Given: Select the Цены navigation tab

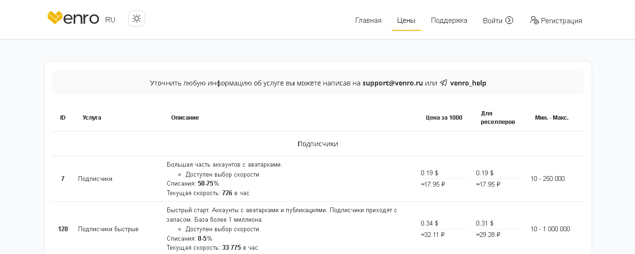Looking at the screenshot, I should coord(406,20).
